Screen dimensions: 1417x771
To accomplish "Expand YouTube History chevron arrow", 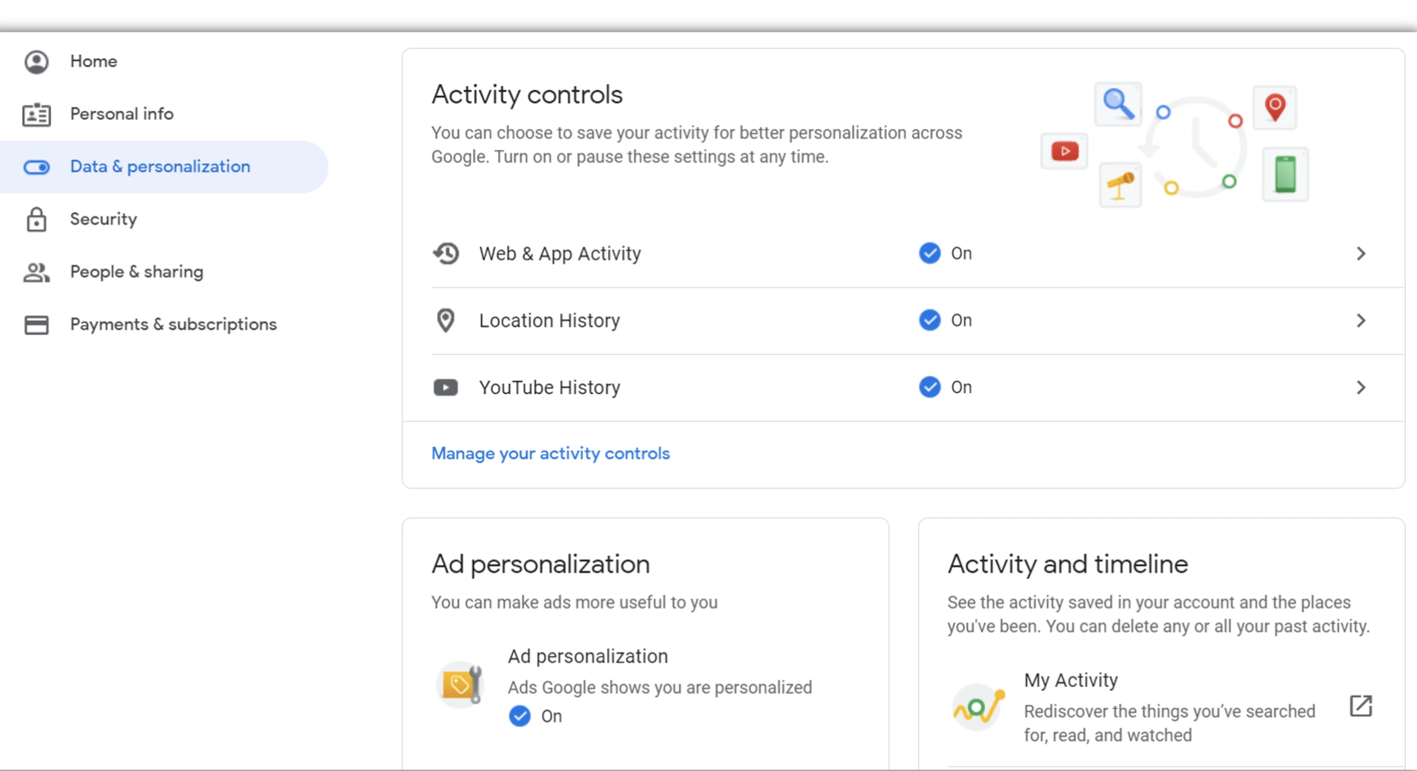I will click(1361, 388).
